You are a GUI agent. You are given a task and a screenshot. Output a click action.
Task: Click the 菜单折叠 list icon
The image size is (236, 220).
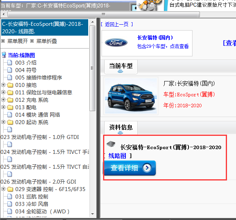32,41
